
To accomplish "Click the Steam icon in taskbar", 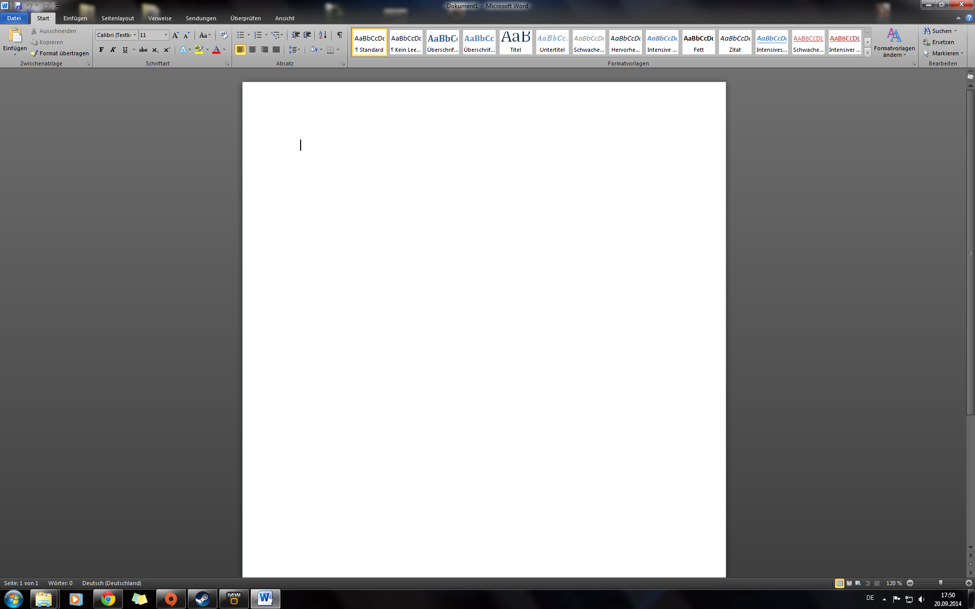I will click(x=203, y=599).
